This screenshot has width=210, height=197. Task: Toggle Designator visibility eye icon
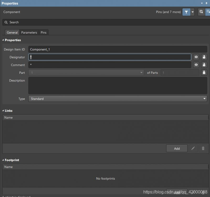tap(196, 57)
